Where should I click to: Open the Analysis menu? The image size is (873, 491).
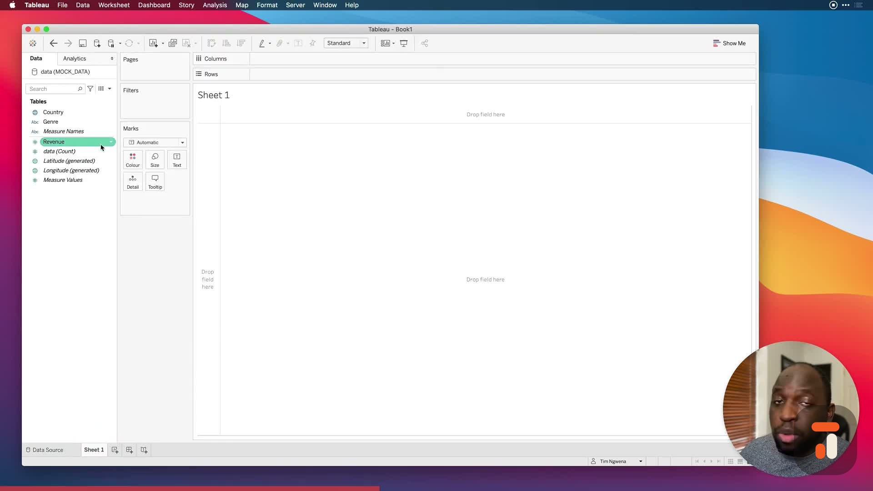215,5
